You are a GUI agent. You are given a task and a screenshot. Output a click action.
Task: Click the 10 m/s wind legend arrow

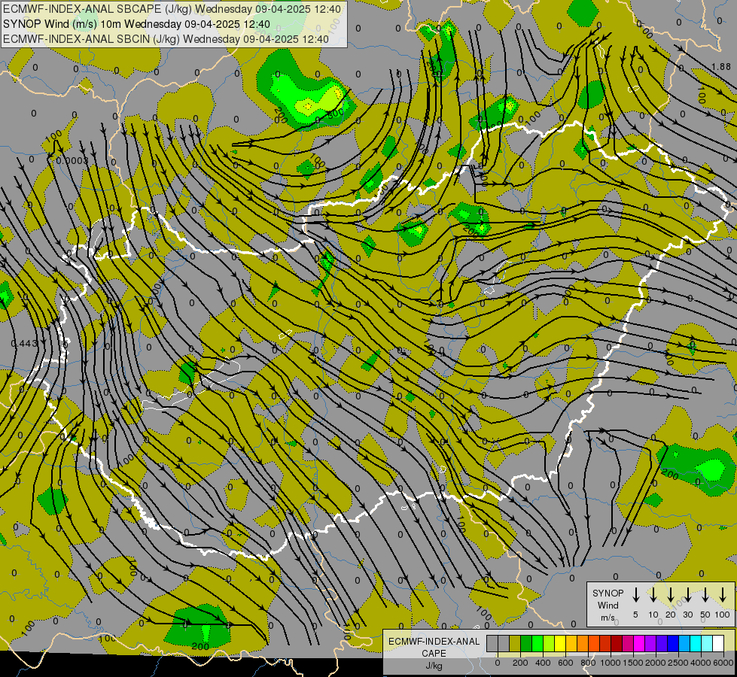(653, 594)
